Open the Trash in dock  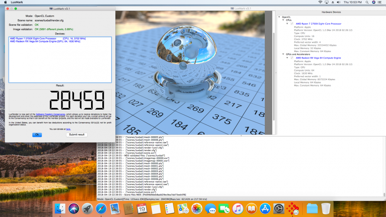(x=326, y=209)
